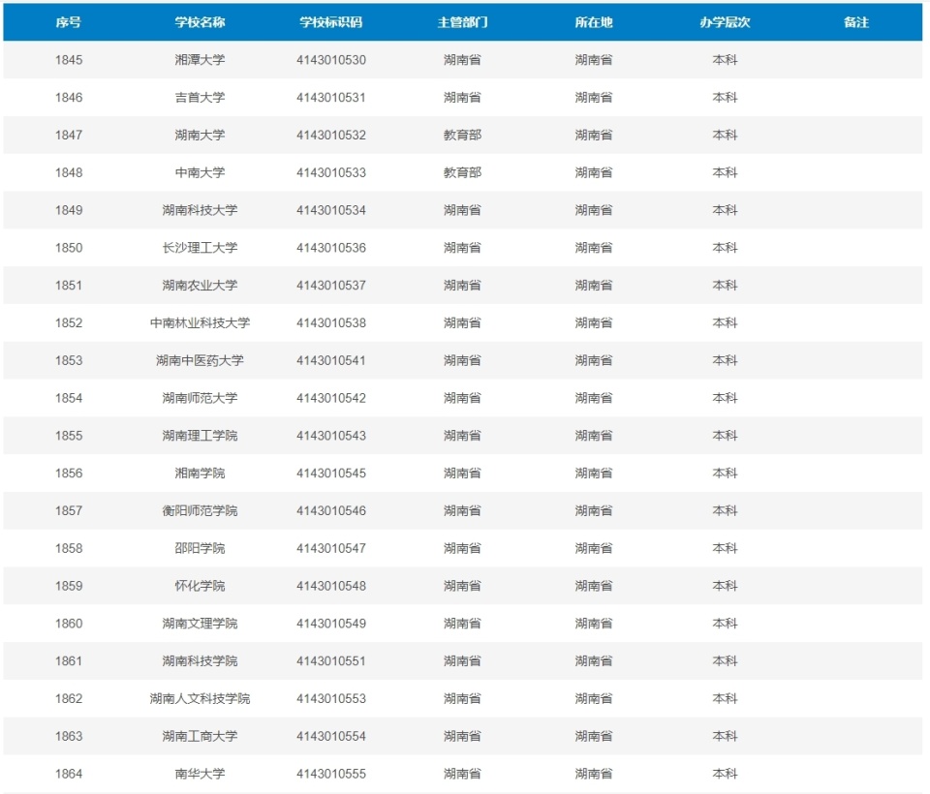Screen dimensions: 930x794
Task: Click on 湖南文理学院 in the table
Action: 200,624
